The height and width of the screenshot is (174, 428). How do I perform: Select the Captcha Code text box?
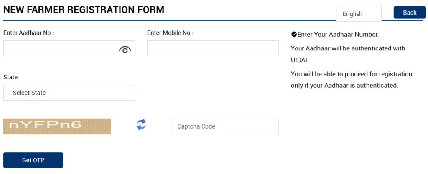coord(225,126)
